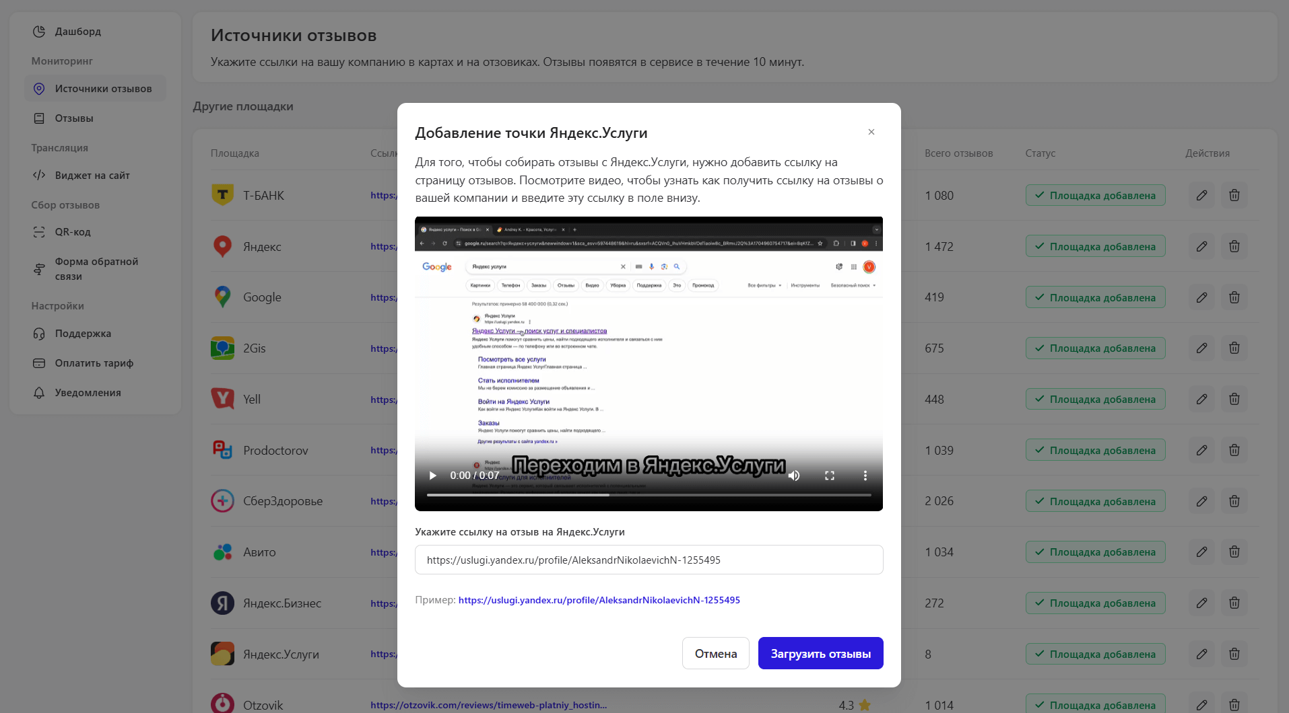Open Уведомления via the bell icon
The width and height of the screenshot is (1289, 713).
click(39, 393)
